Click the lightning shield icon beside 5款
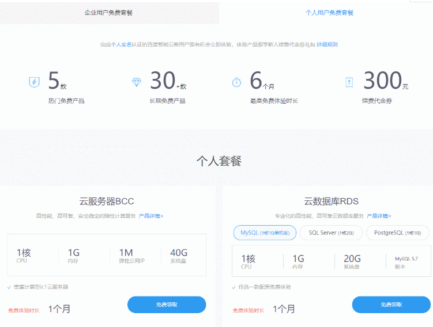The height and width of the screenshot is (327, 433). click(34, 82)
